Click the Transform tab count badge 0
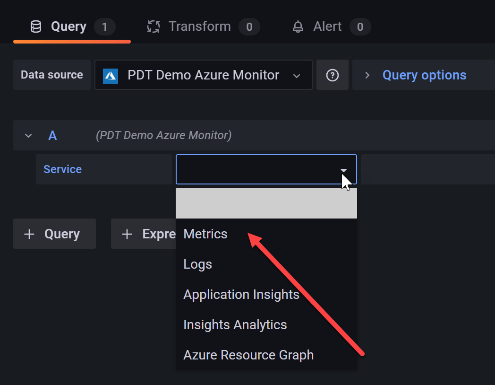The height and width of the screenshot is (385, 495). pyautogui.click(x=249, y=27)
